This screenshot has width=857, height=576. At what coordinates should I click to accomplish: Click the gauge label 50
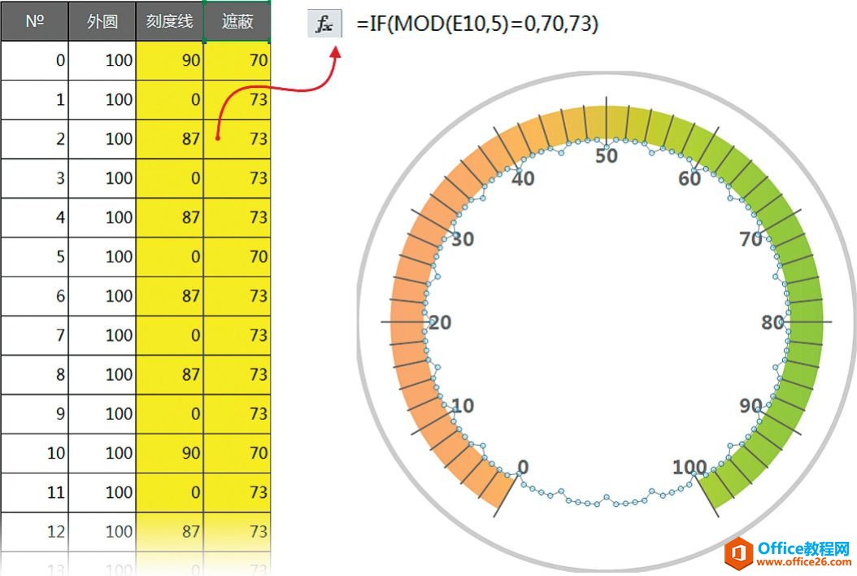606,155
